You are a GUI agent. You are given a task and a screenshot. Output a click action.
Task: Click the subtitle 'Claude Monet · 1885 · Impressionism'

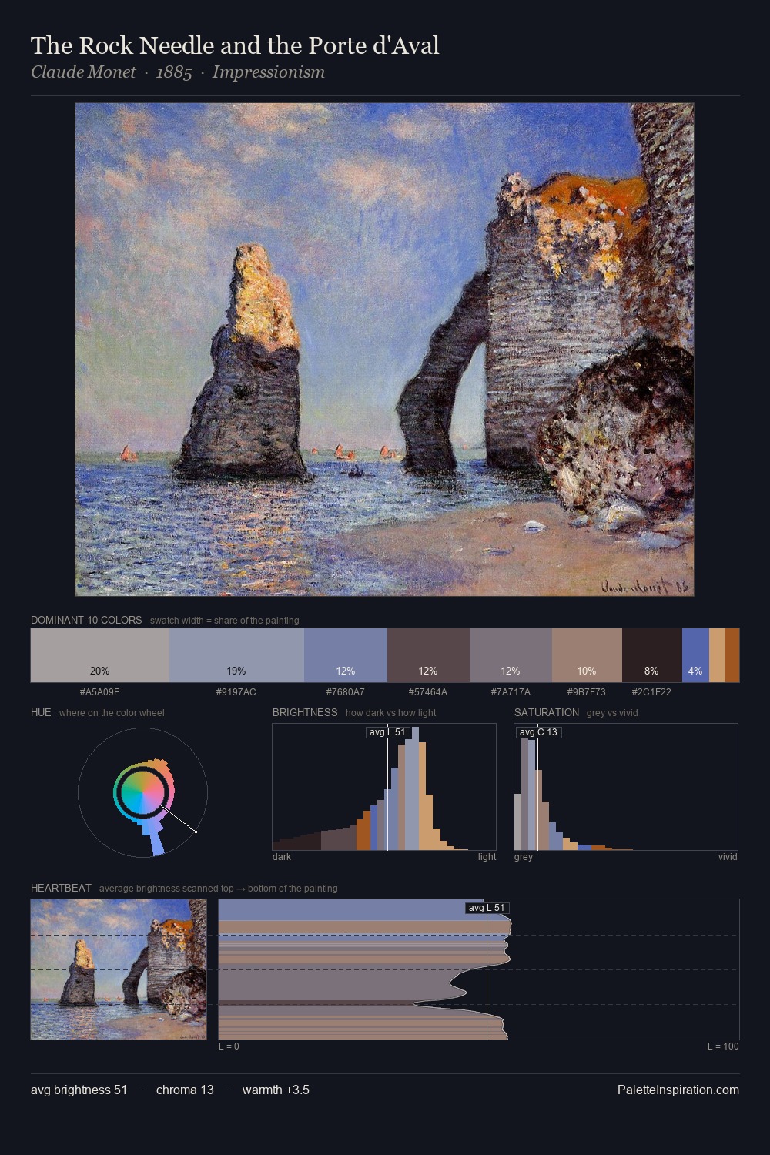coord(178,72)
